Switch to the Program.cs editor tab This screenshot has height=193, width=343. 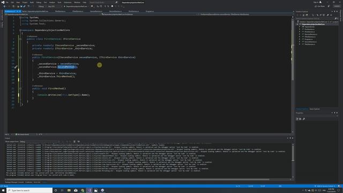[x=150, y=11]
